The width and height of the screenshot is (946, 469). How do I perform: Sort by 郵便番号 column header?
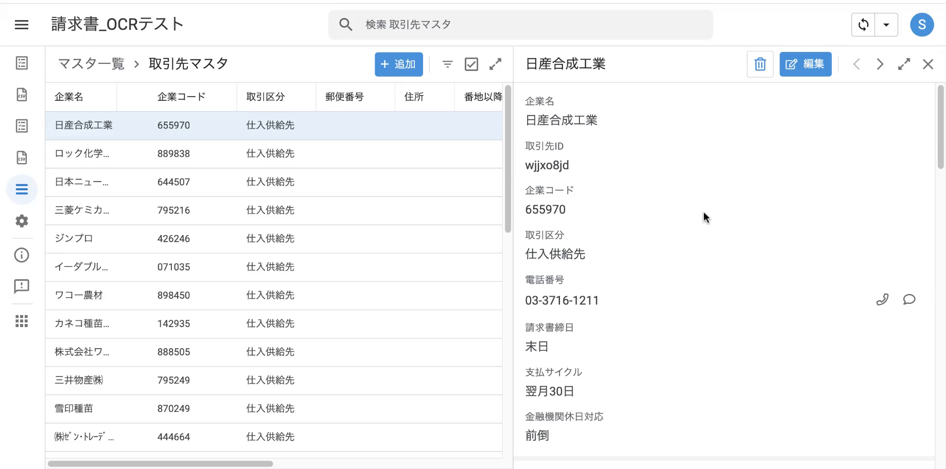pyautogui.click(x=344, y=97)
